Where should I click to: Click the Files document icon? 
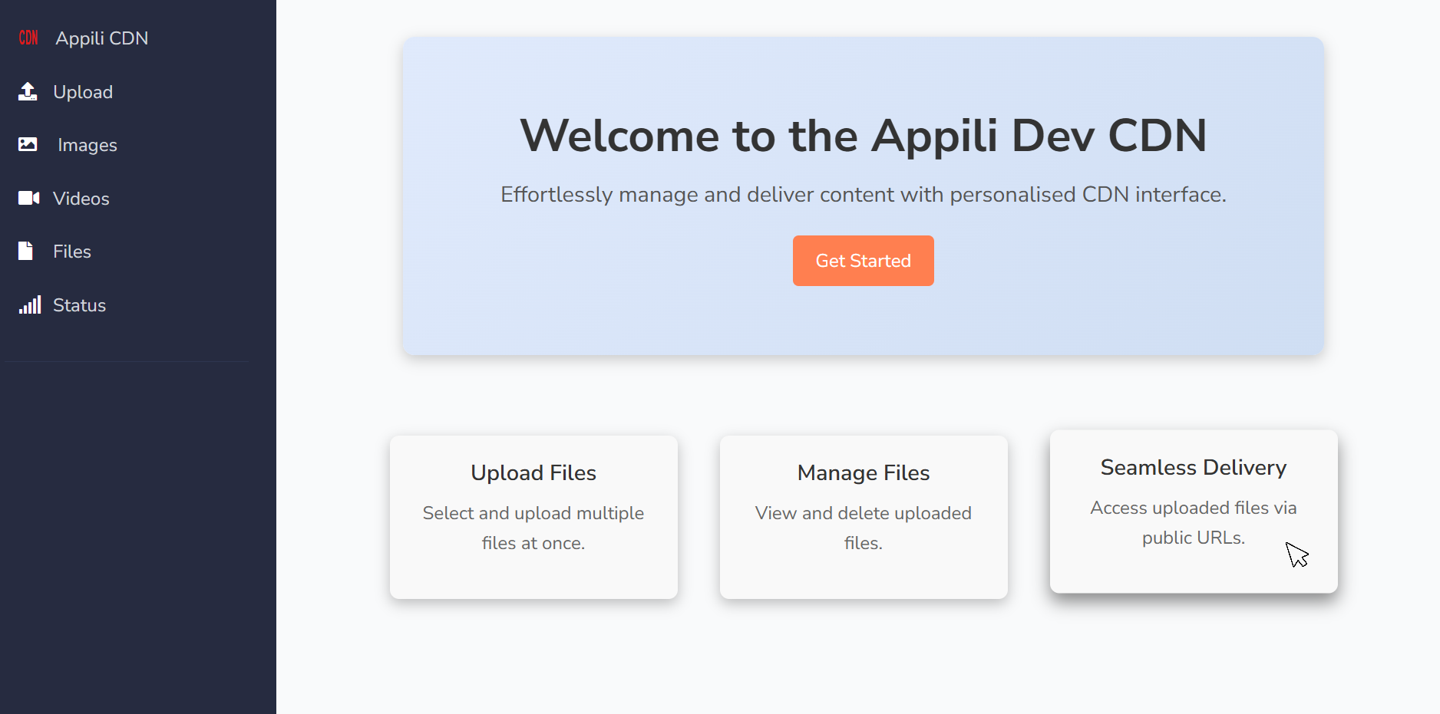(x=25, y=251)
